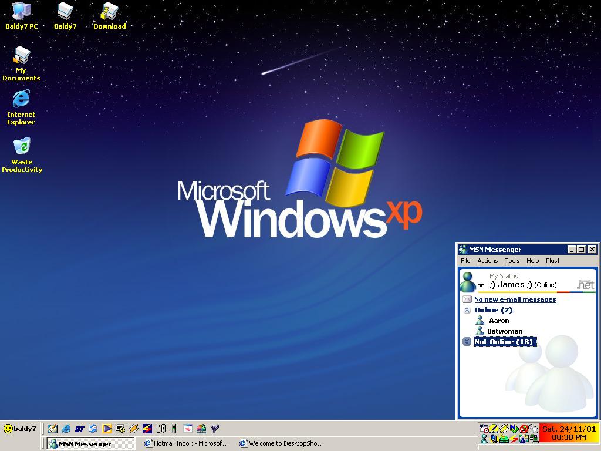Open the Plus! menu in Messenger
Screen dimensions: 601x451
552,261
